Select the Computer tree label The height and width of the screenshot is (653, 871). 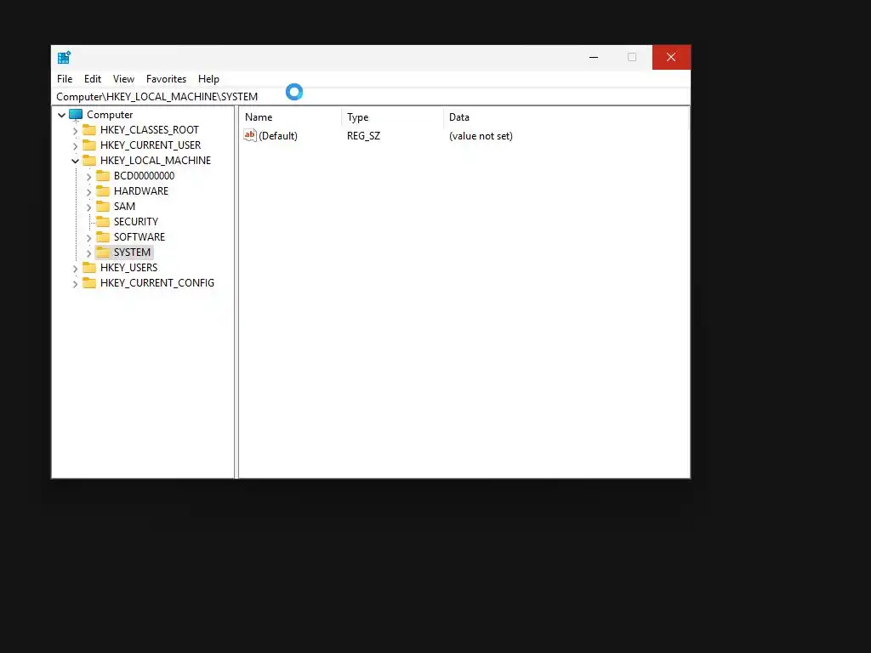click(110, 115)
